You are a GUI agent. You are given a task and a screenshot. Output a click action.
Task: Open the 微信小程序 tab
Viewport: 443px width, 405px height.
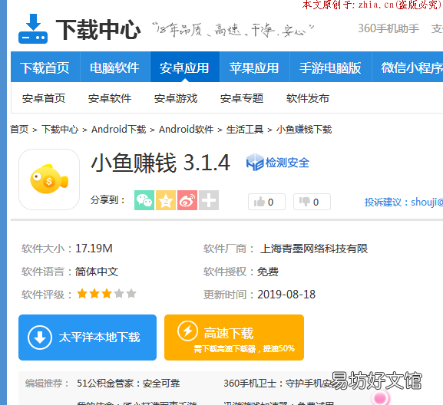(x=408, y=67)
